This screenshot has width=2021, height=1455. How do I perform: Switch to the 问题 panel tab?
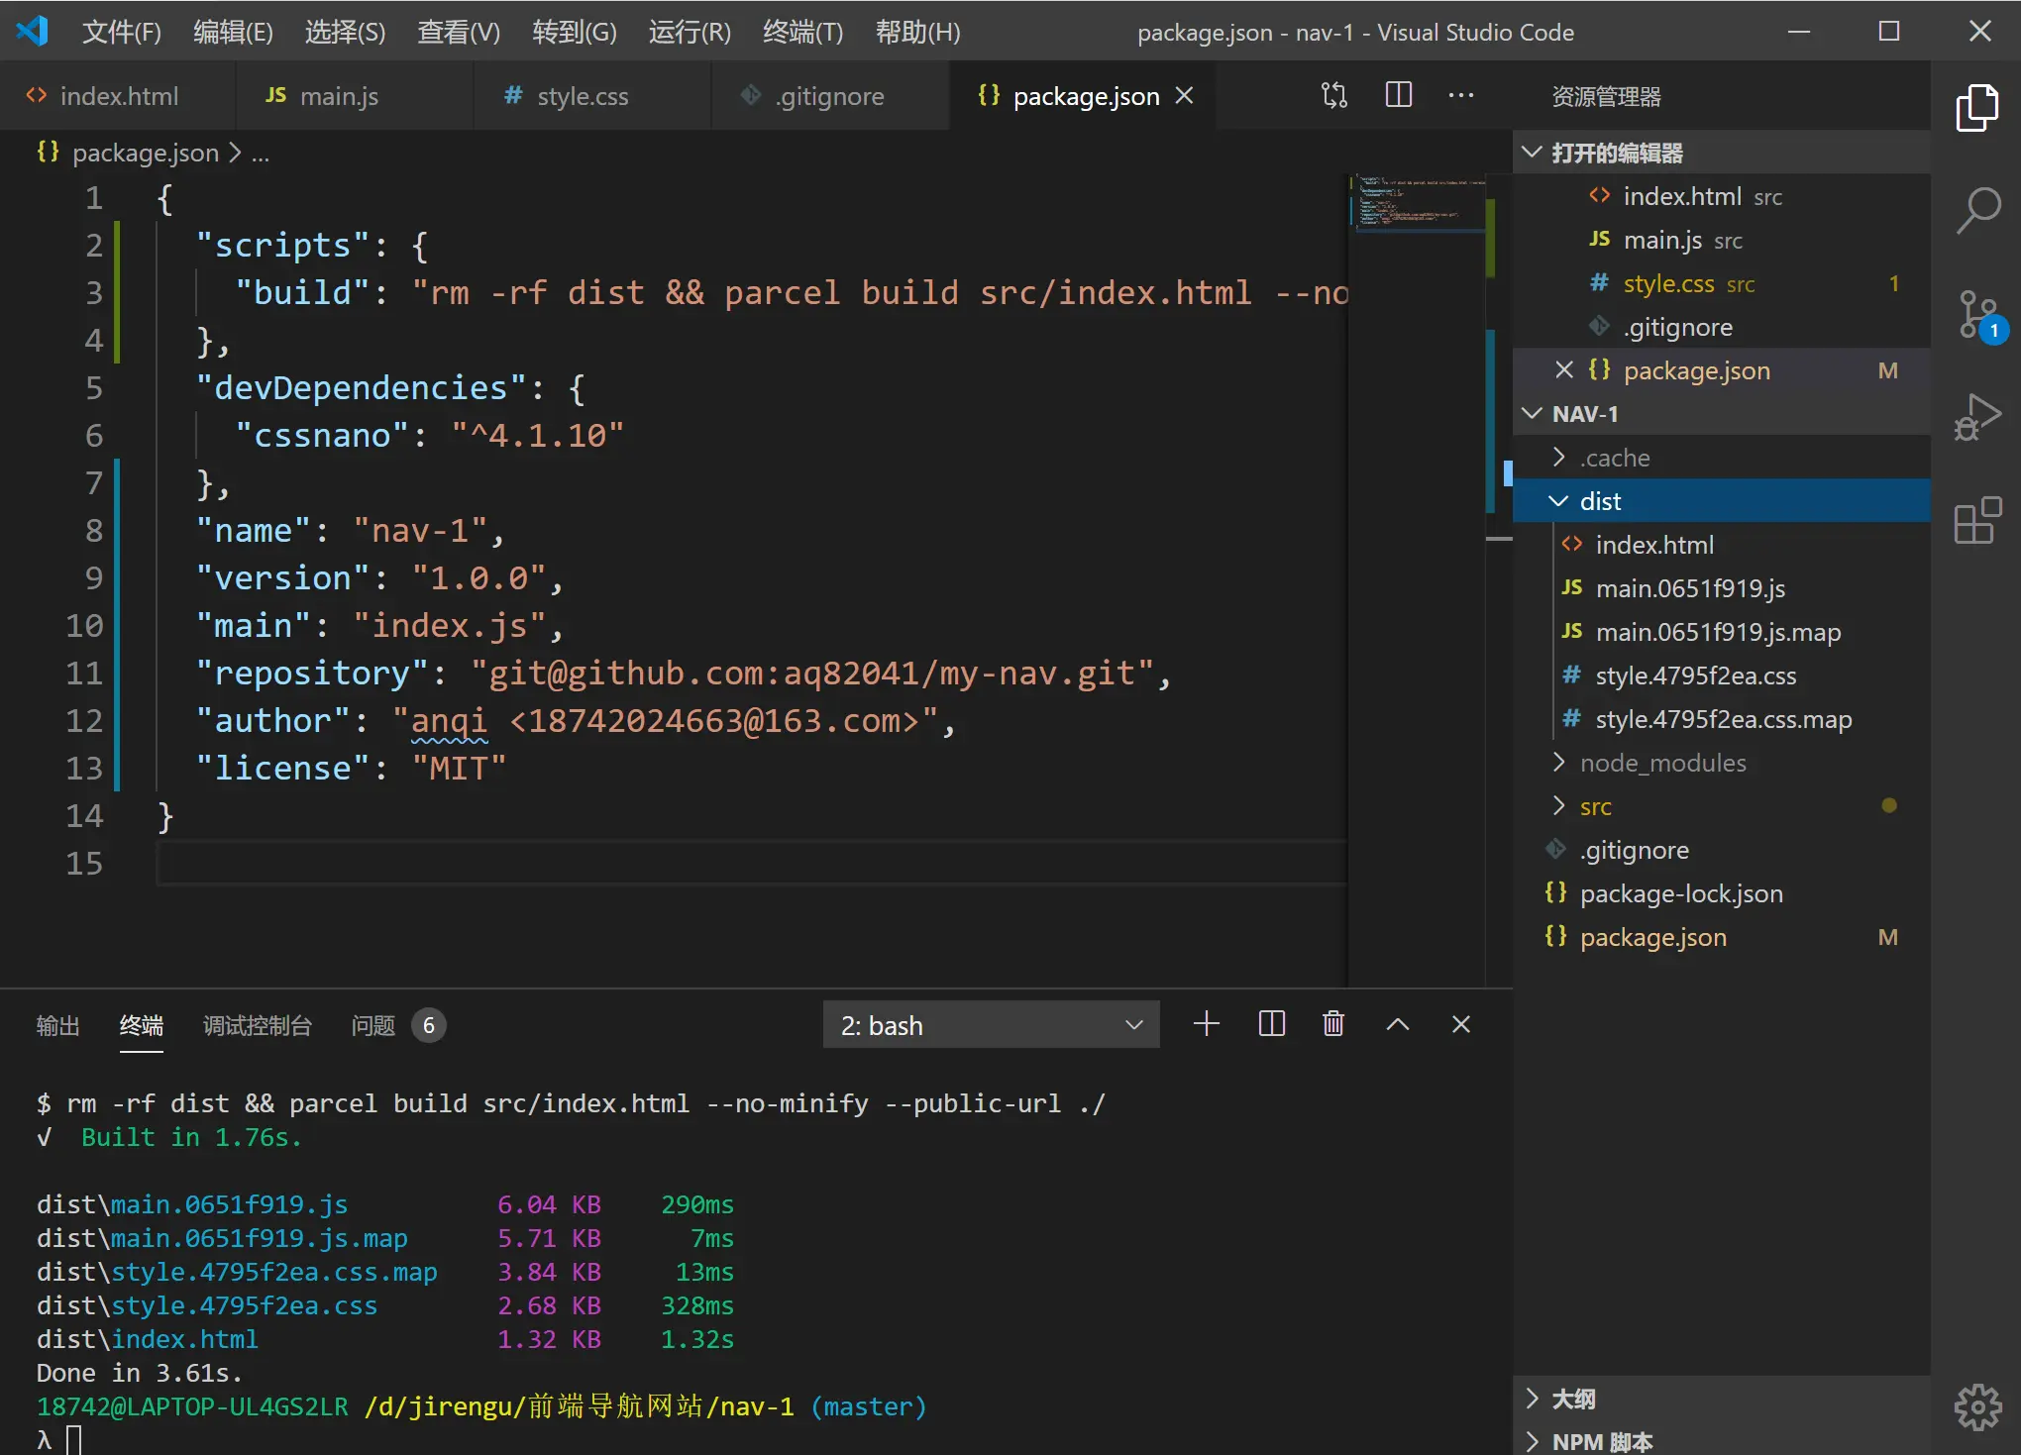373,1025
